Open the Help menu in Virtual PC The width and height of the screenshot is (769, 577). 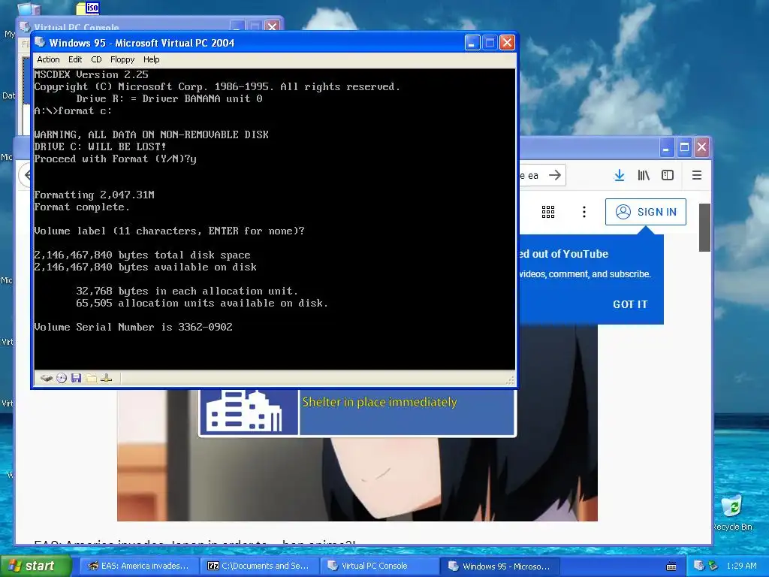(151, 59)
